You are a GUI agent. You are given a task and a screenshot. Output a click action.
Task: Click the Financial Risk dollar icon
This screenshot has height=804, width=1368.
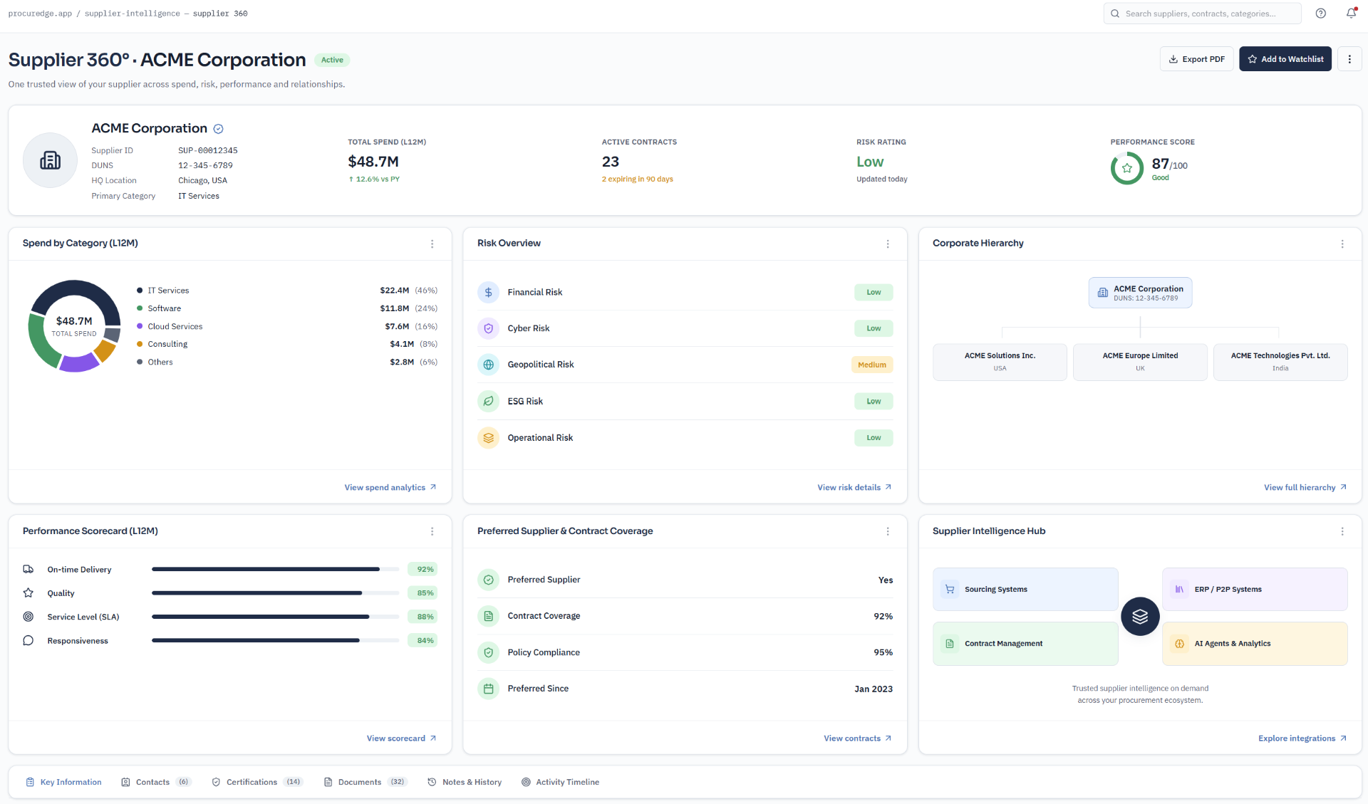pos(488,292)
